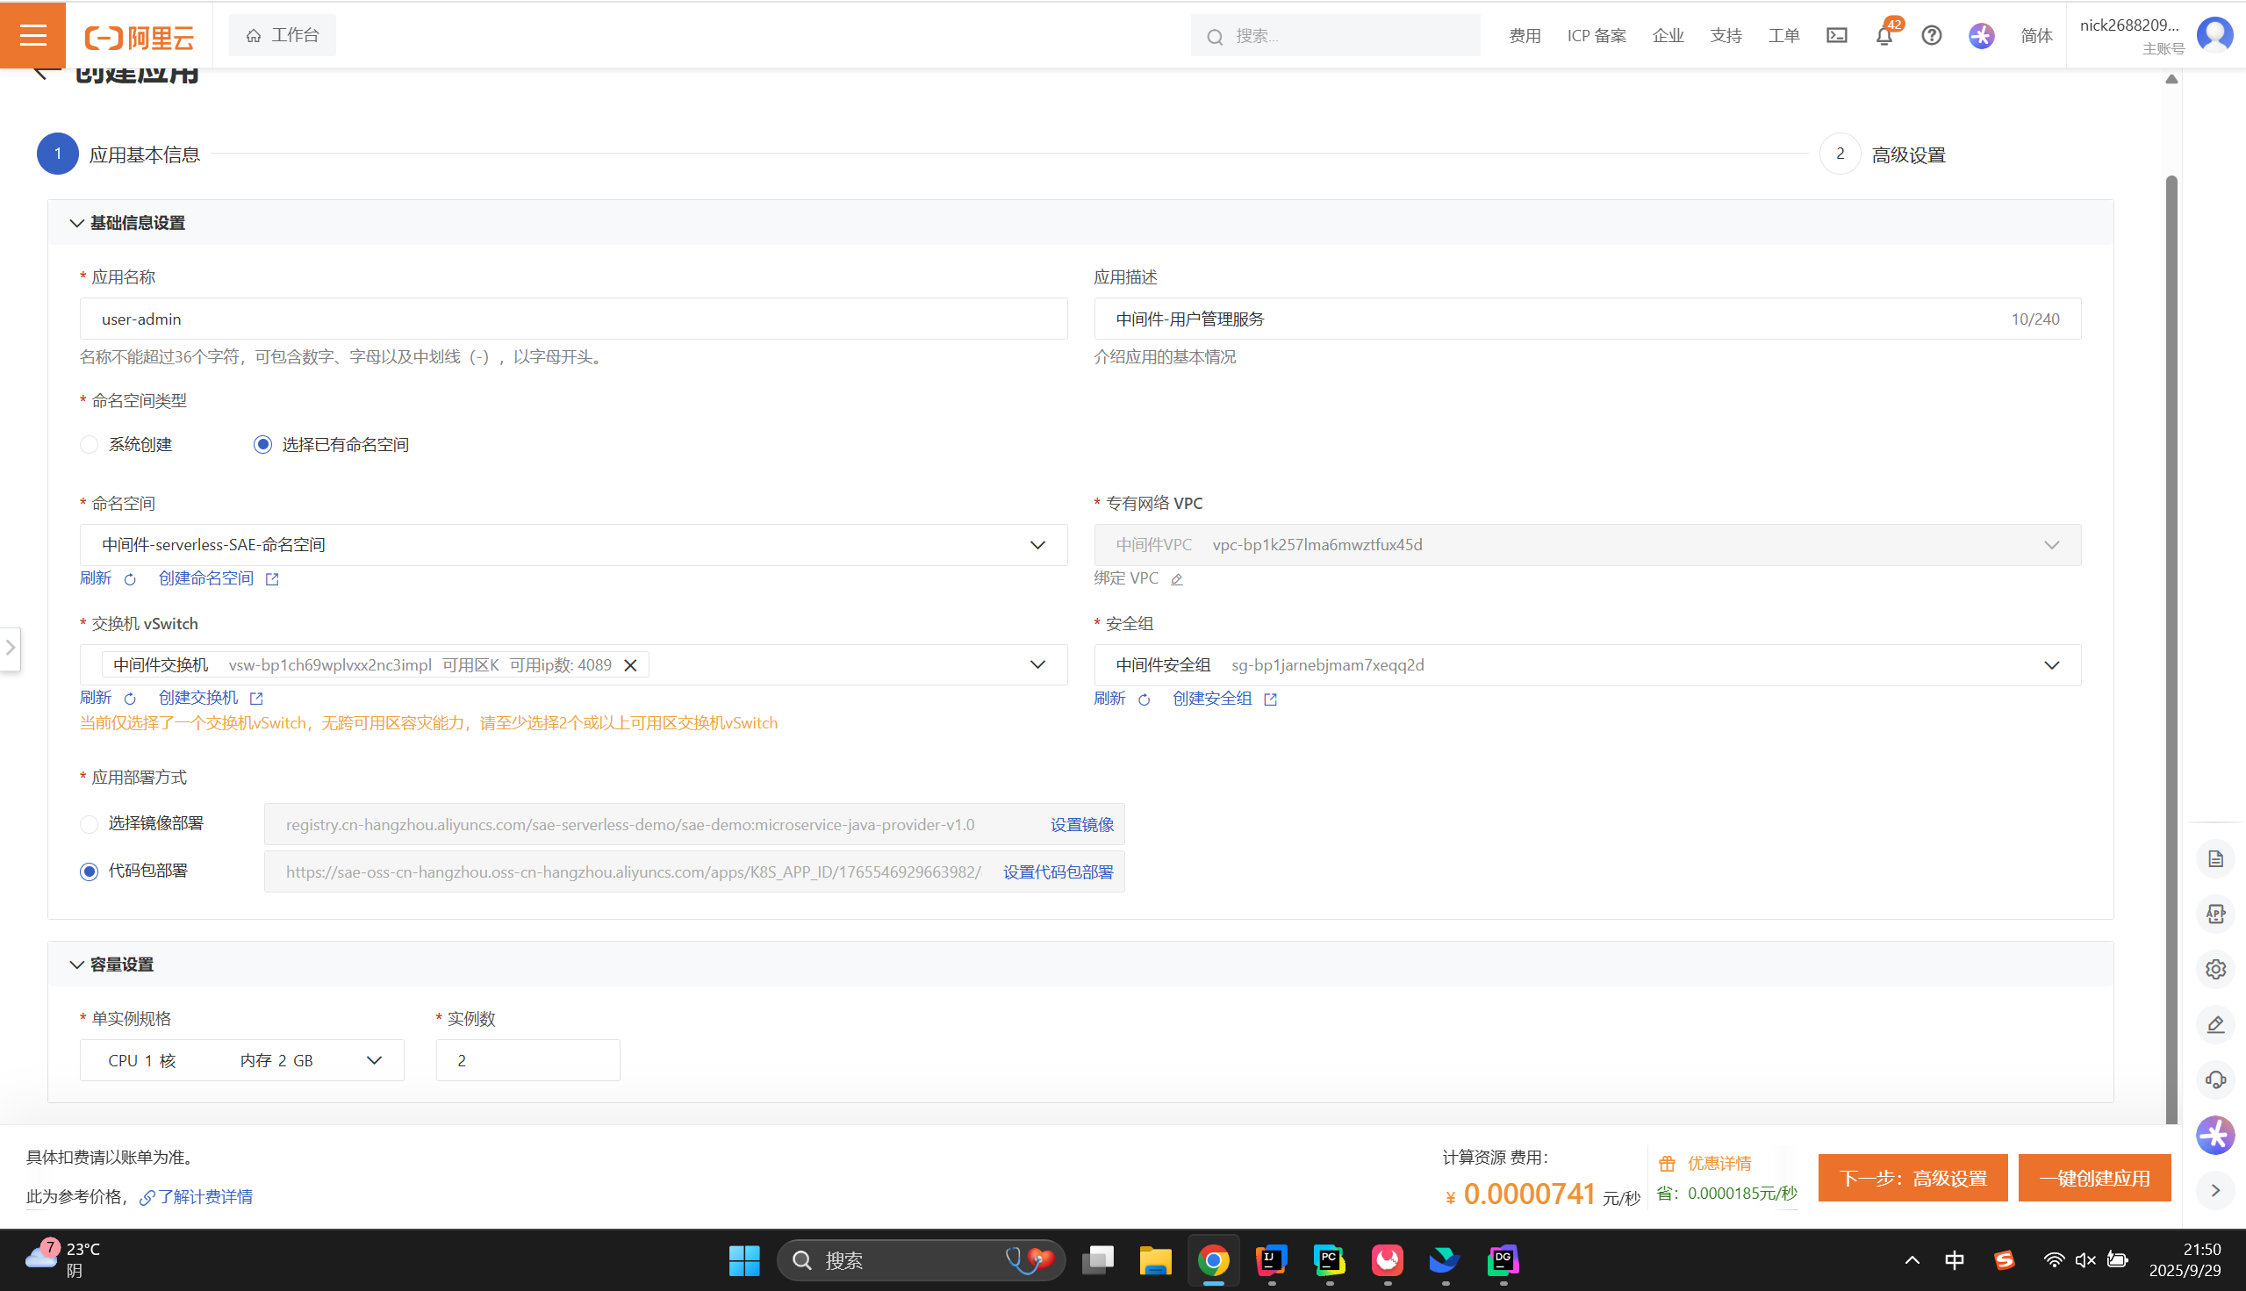Open the Cloud Shell terminal icon
Screen dimensions: 2246x1291
pos(1836,35)
